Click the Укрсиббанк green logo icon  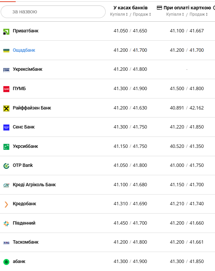click(x=6, y=147)
